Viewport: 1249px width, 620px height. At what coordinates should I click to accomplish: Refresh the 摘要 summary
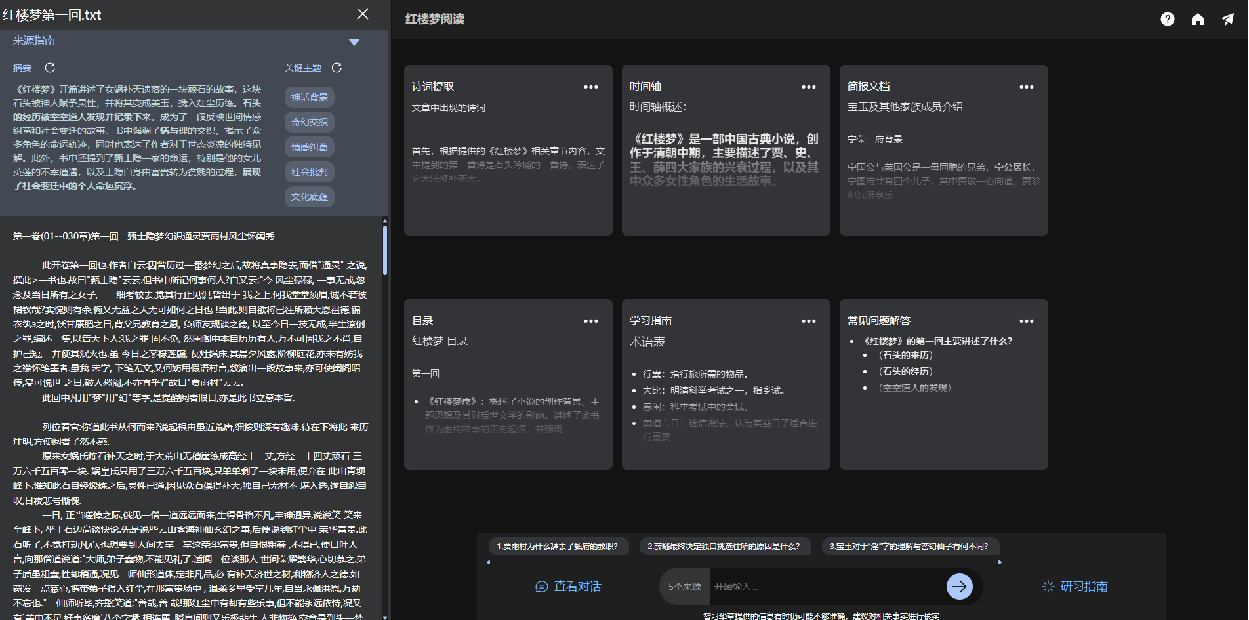coord(50,68)
